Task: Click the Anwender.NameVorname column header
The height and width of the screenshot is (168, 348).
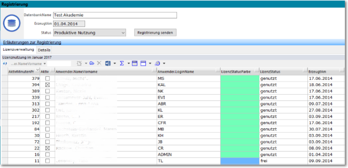Action: click(x=106, y=72)
